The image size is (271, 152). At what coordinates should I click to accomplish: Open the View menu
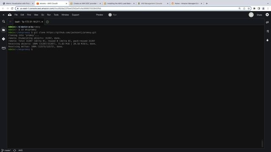(36, 15)
